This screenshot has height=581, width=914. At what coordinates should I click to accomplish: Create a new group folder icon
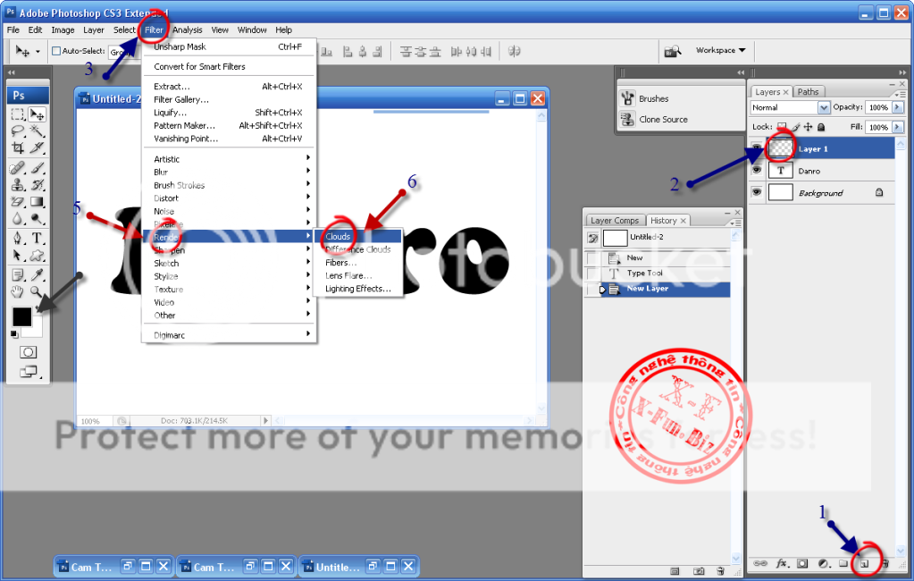[843, 563]
